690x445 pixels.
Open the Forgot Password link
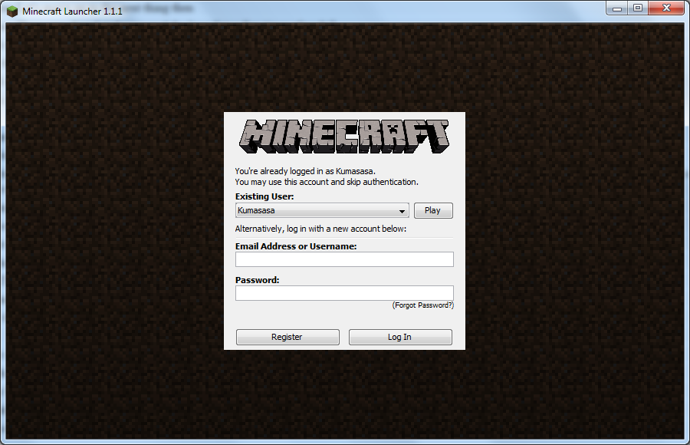(423, 305)
